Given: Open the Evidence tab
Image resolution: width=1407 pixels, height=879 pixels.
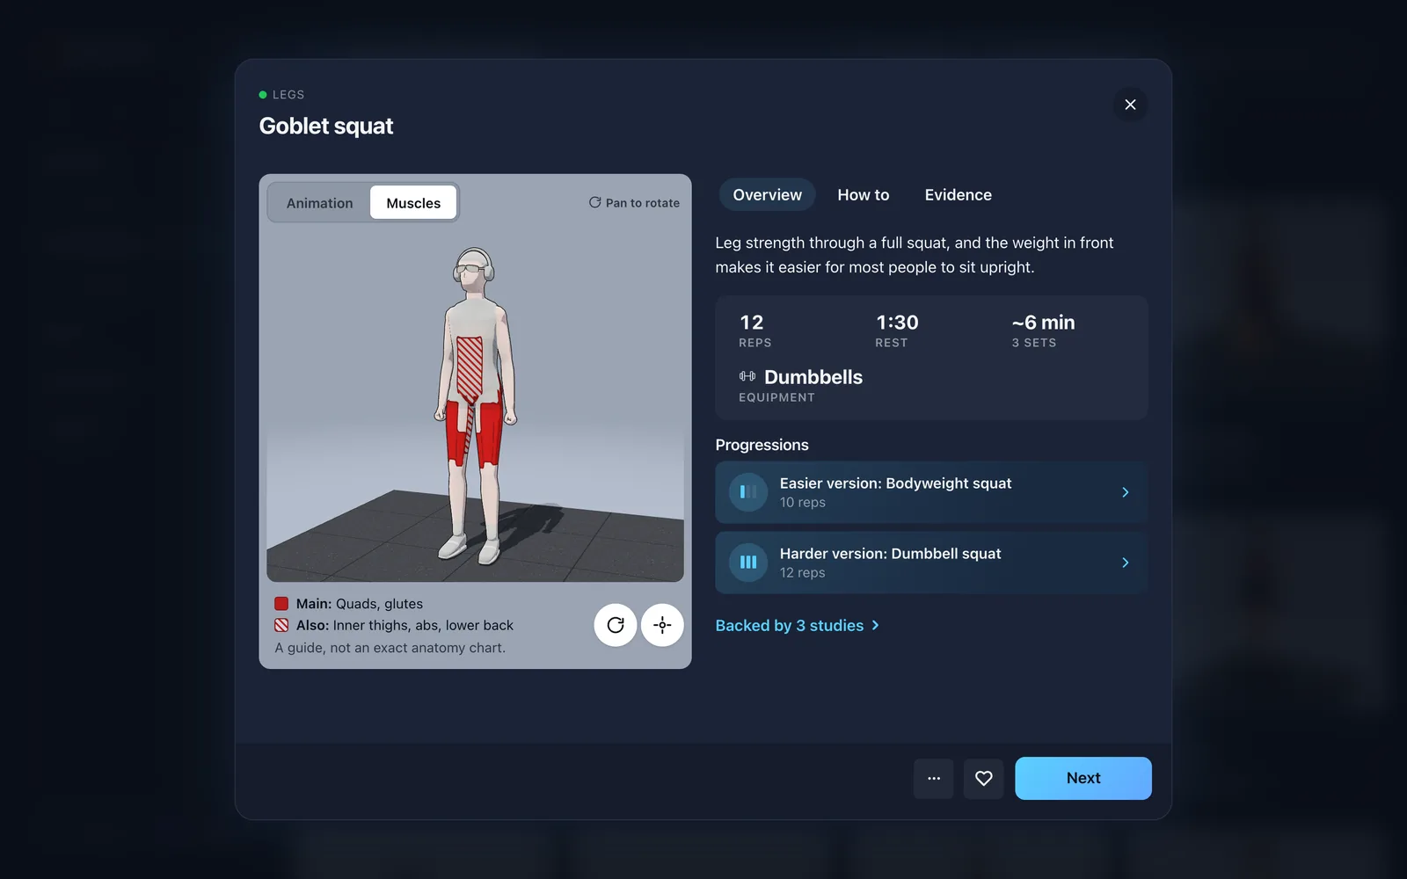Looking at the screenshot, I should pos(958,195).
